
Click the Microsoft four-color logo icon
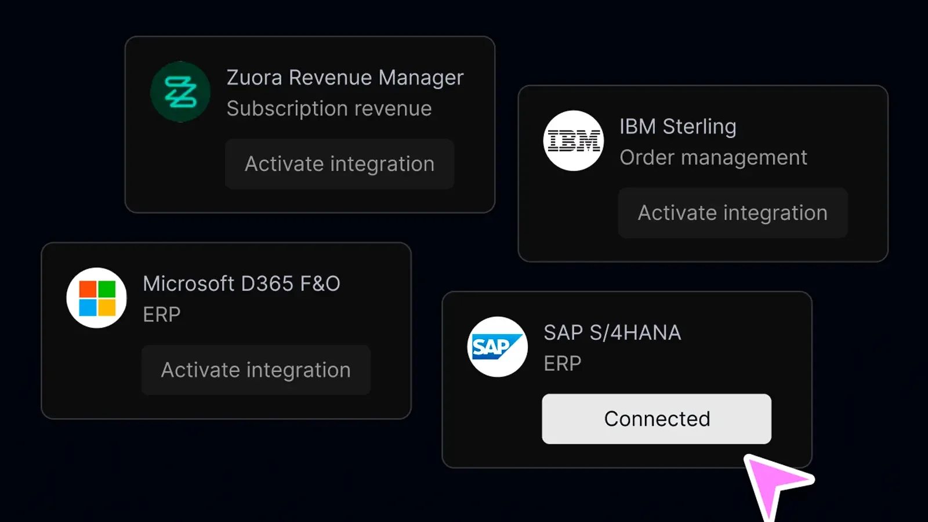97,298
